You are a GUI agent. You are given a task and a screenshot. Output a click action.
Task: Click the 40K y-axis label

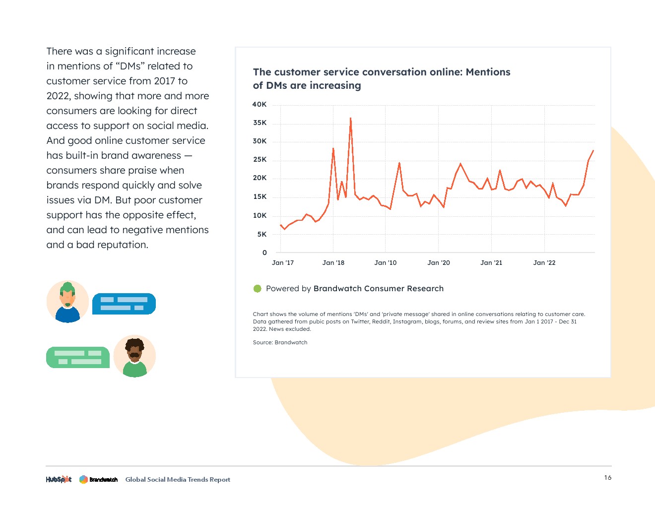click(x=260, y=105)
